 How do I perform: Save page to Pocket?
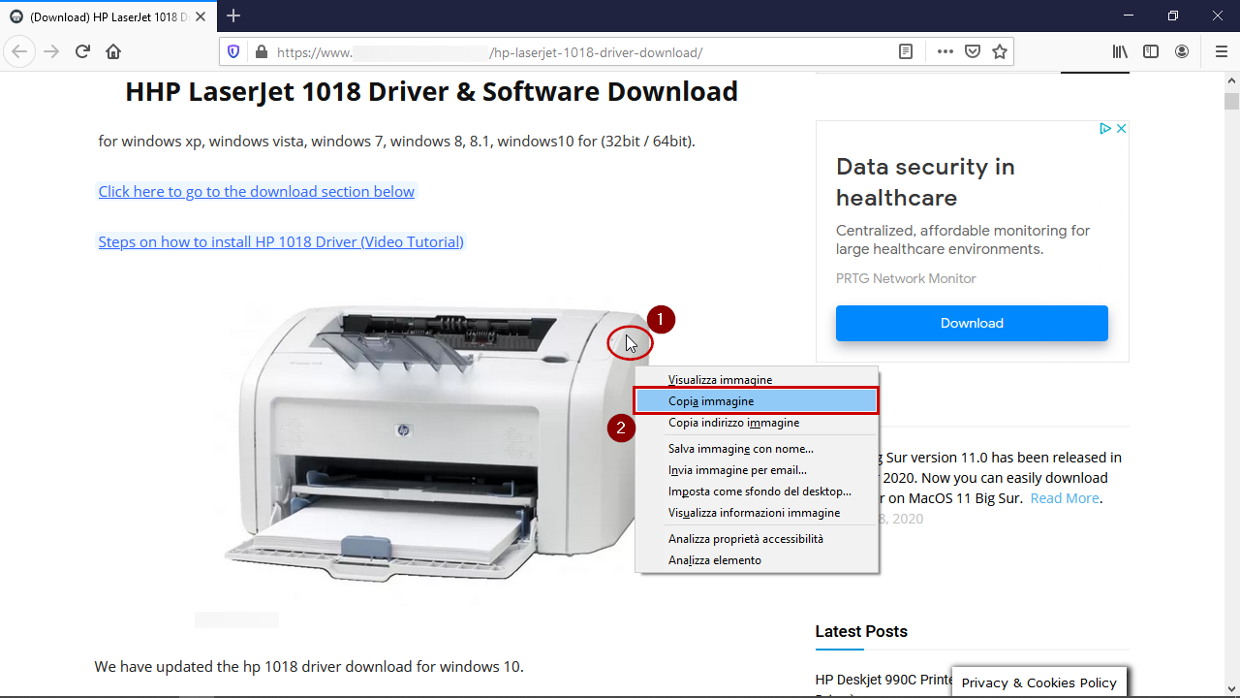(973, 52)
